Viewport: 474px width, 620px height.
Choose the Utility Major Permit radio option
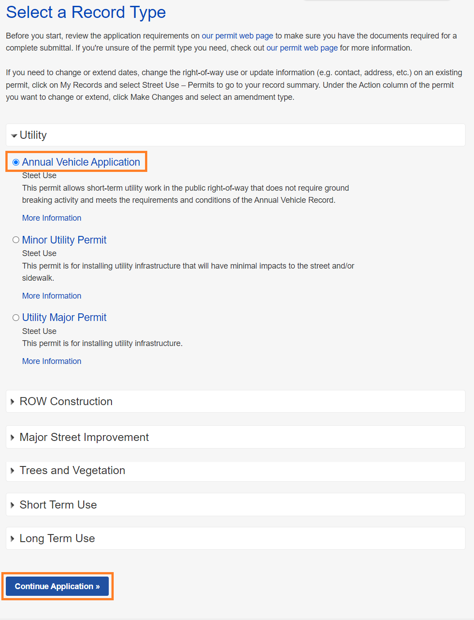click(16, 318)
